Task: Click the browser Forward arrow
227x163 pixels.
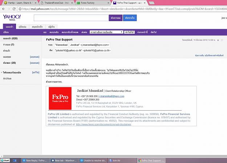Action: [9, 9]
